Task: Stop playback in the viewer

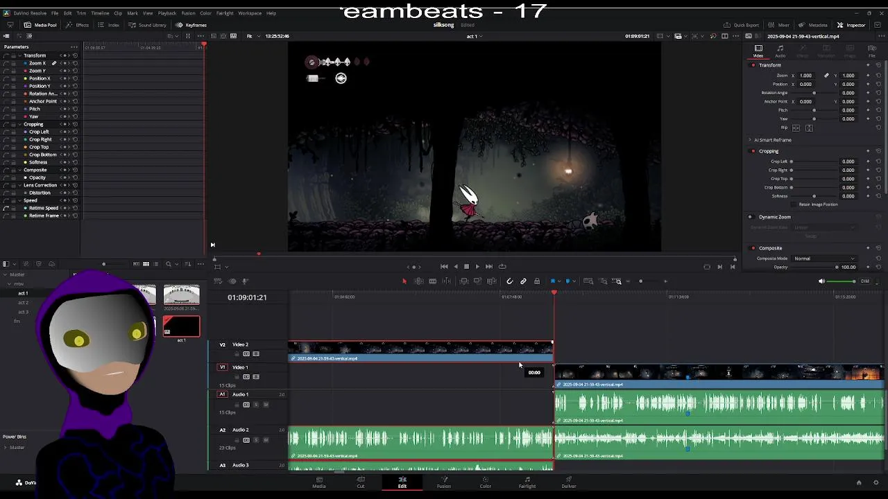Action: coord(466,266)
